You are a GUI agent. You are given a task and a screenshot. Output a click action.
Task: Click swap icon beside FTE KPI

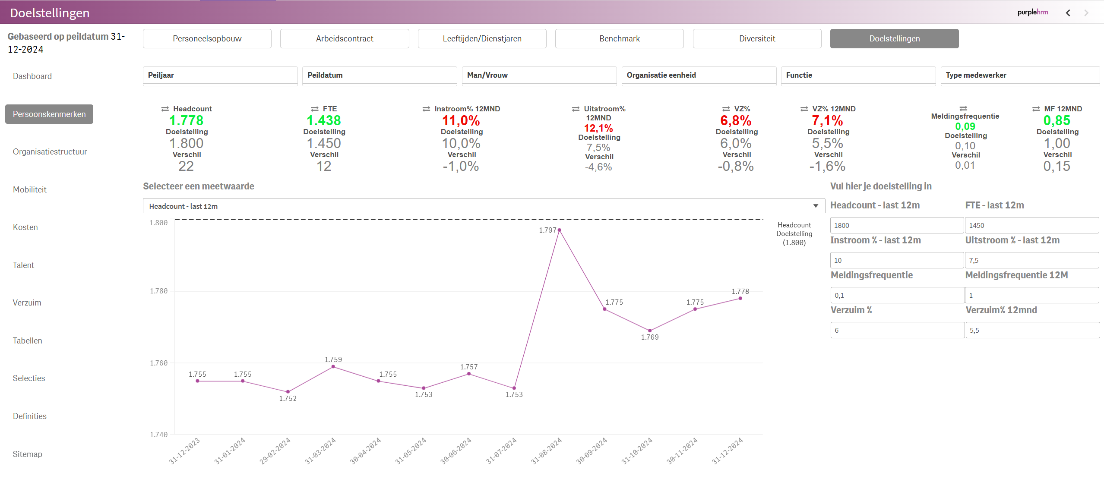[x=315, y=109]
